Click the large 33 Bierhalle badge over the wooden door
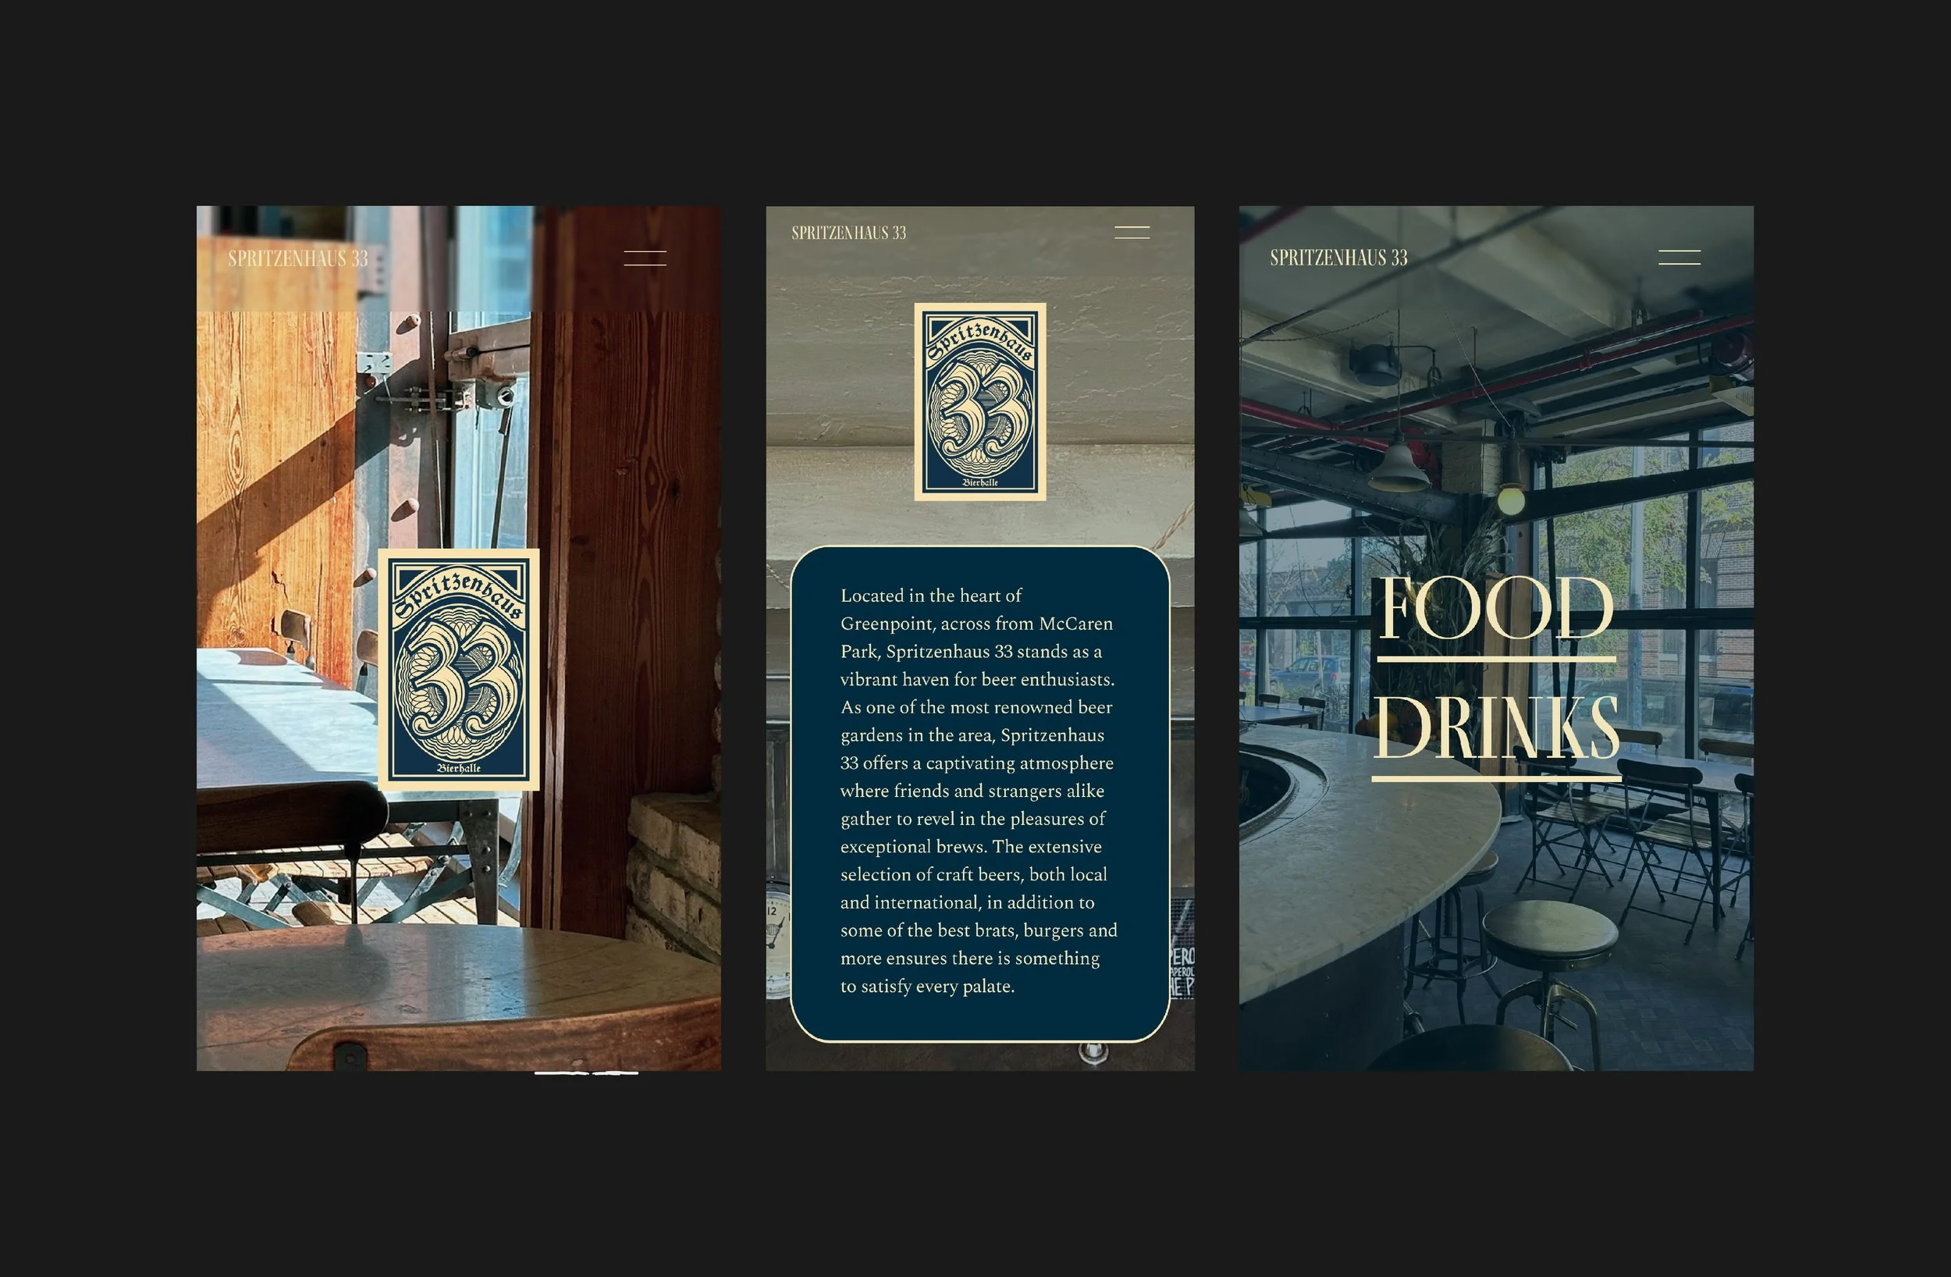Viewport: 1951px width, 1277px height. [x=458, y=669]
